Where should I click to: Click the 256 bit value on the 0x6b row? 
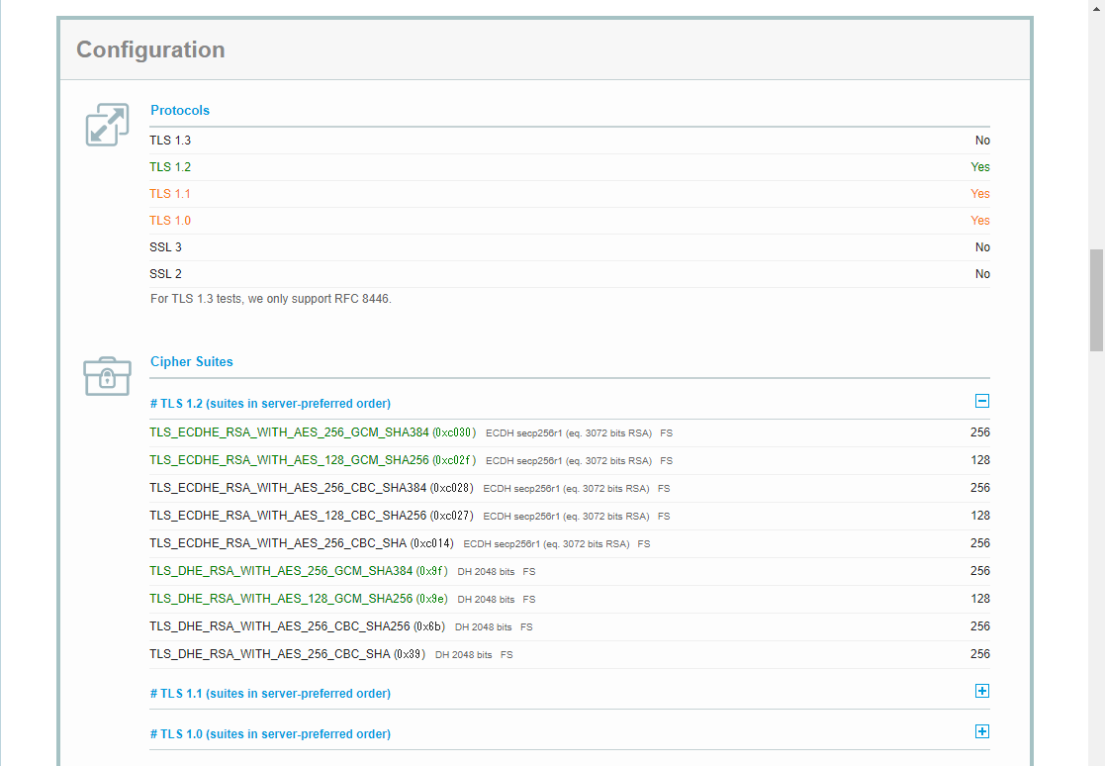pyautogui.click(x=980, y=626)
